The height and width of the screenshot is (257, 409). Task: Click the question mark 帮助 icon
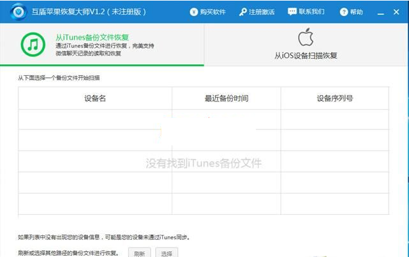click(x=344, y=12)
